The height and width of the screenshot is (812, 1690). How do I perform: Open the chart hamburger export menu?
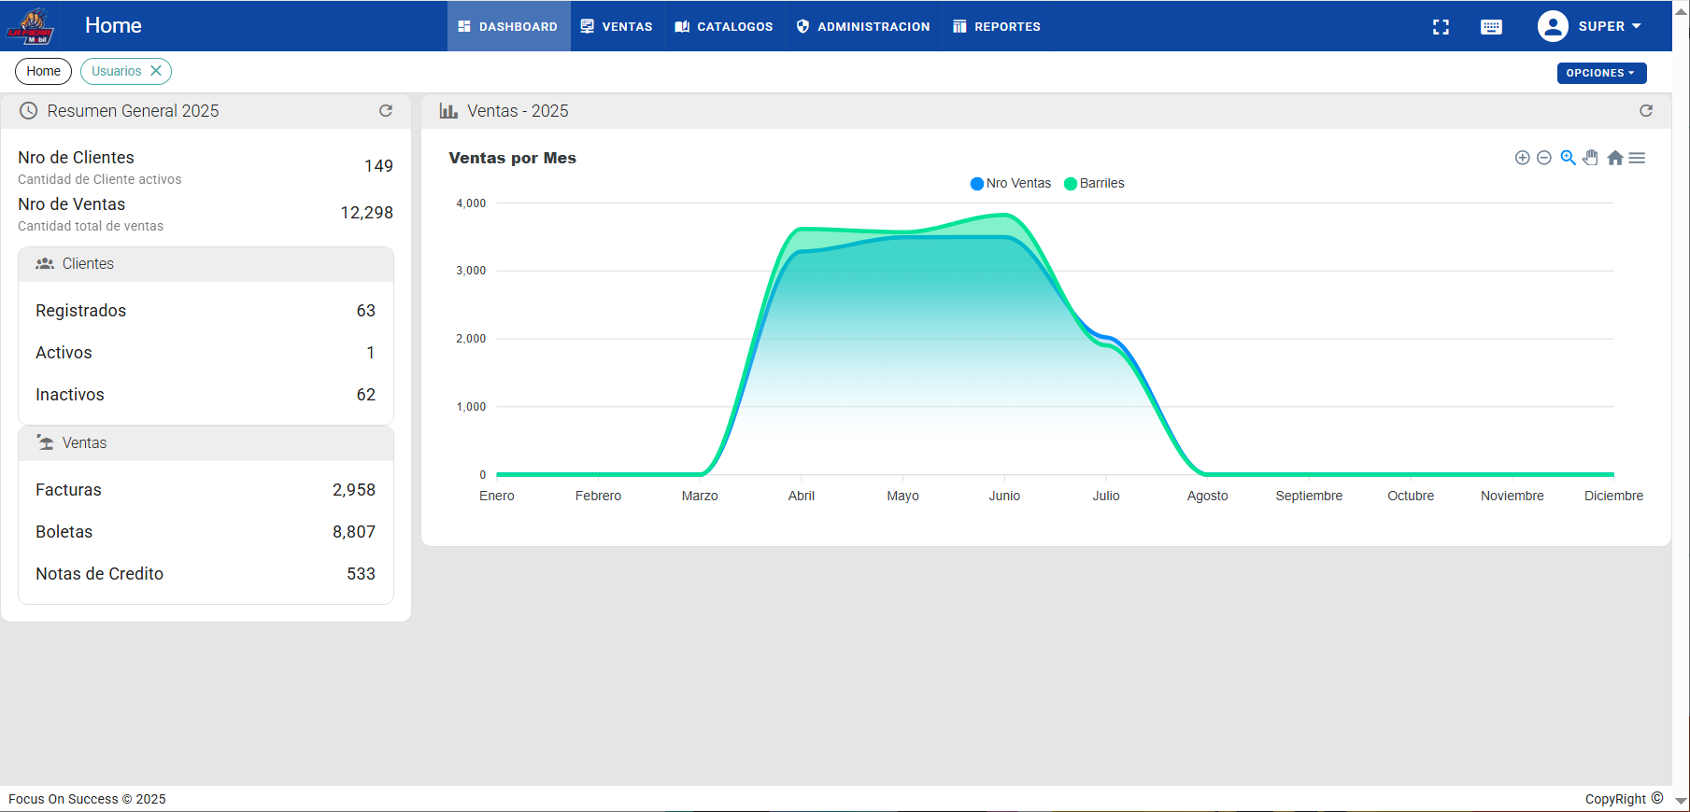click(x=1637, y=158)
